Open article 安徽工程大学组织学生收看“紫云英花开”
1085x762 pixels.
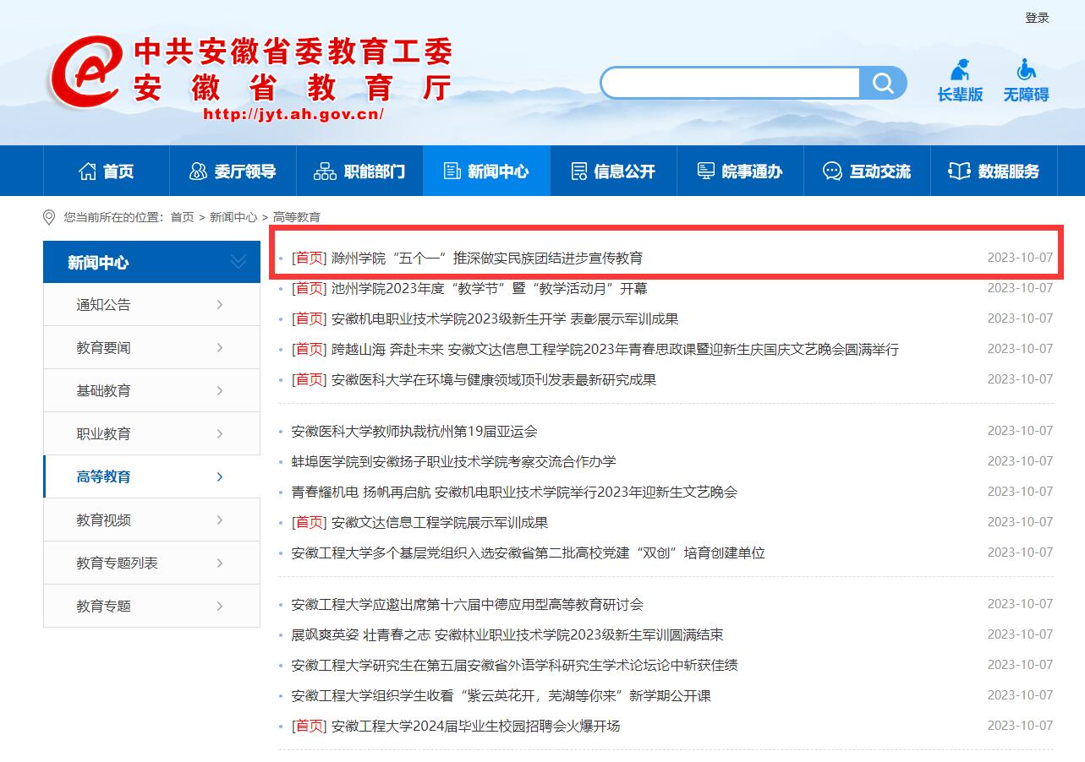[x=501, y=695]
